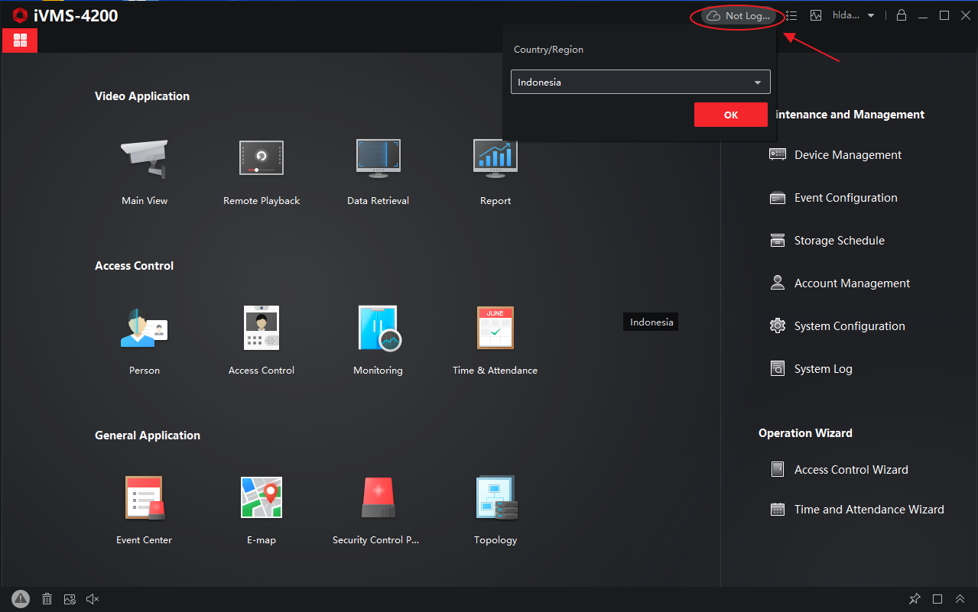Open the red grid control panel menu
Image resolution: width=978 pixels, height=612 pixels.
[x=20, y=40]
